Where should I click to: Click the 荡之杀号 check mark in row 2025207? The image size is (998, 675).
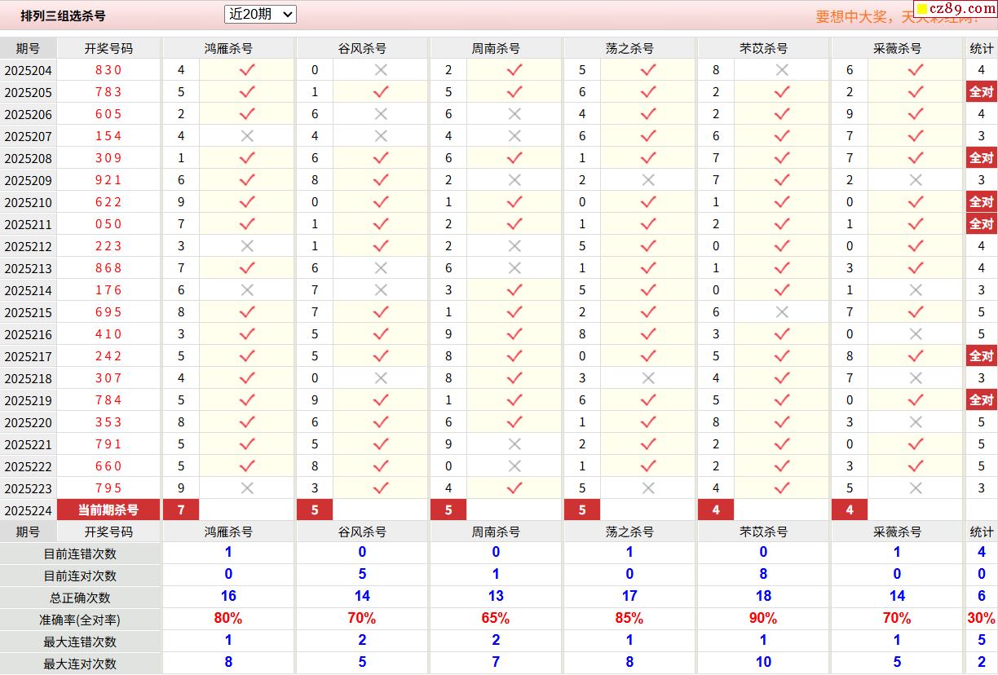click(x=648, y=136)
